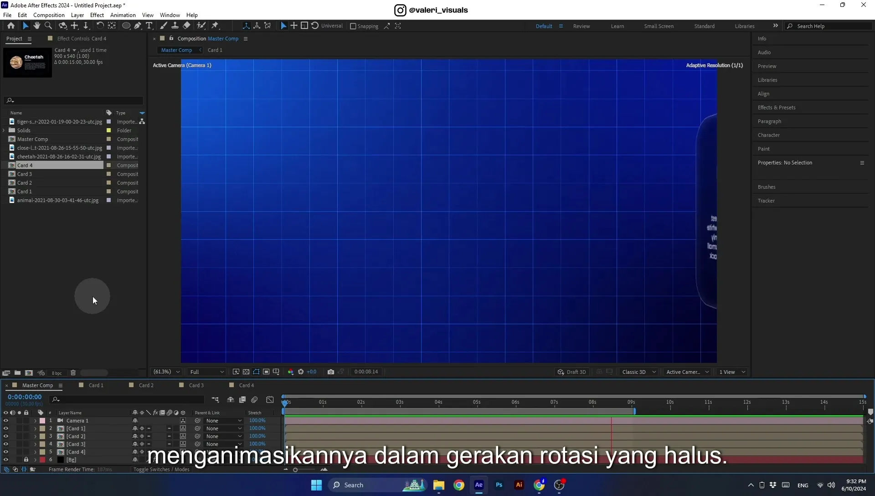Select the Eraser tool
This screenshot has width=875, height=496.
(186, 26)
